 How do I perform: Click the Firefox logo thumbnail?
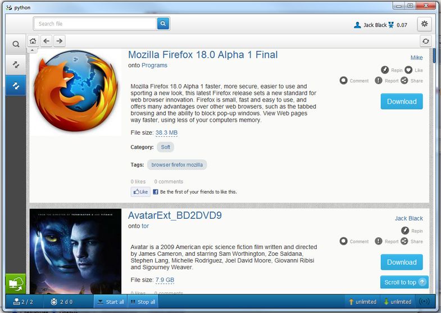[x=75, y=93]
